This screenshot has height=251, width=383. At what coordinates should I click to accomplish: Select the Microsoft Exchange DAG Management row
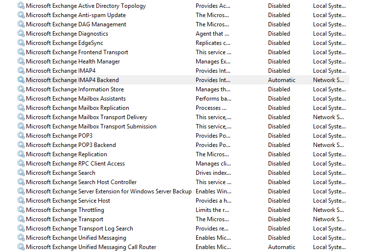coord(76,24)
